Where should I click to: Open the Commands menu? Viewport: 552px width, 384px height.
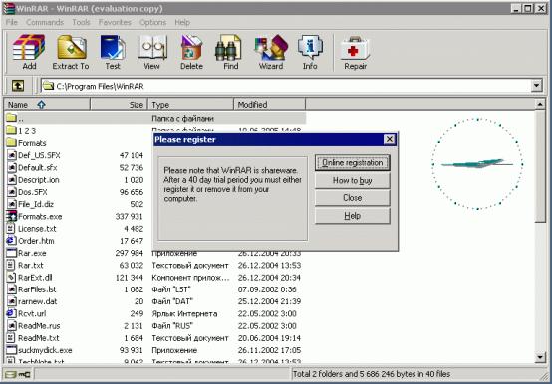point(45,22)
